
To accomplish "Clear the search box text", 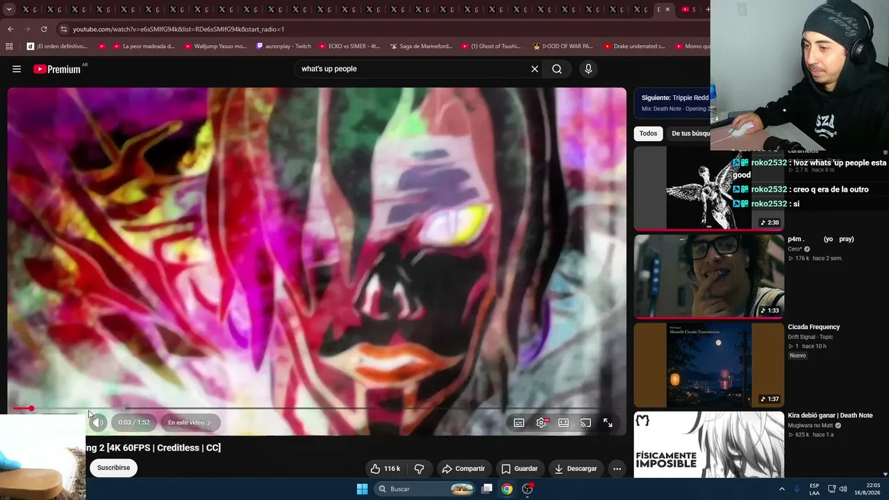I will (535, 69).
